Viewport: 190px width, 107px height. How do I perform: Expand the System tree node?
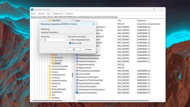(50, 63)
